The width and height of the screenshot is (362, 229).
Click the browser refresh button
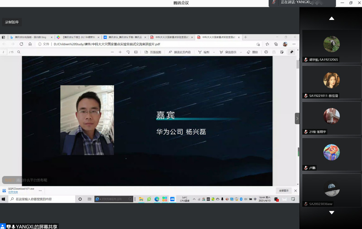[x=21, y=44]
